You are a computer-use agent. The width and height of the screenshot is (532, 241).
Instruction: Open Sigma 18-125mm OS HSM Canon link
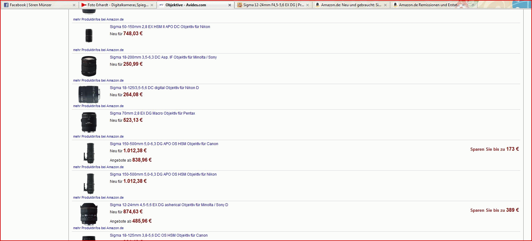click(158, 235)
